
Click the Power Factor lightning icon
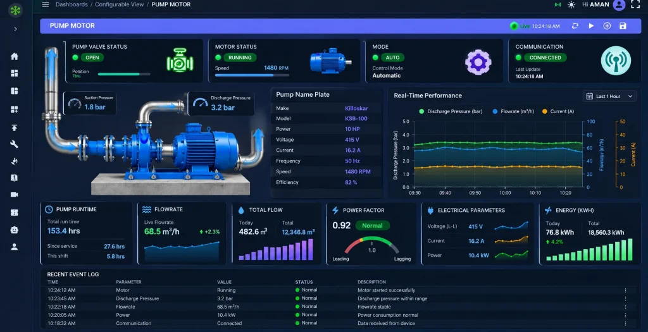click(x=335, y=210)
